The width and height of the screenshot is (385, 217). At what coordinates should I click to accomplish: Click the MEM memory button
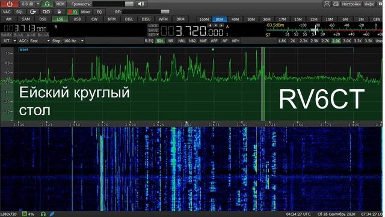pyautogui.click(x=60, y=4)
